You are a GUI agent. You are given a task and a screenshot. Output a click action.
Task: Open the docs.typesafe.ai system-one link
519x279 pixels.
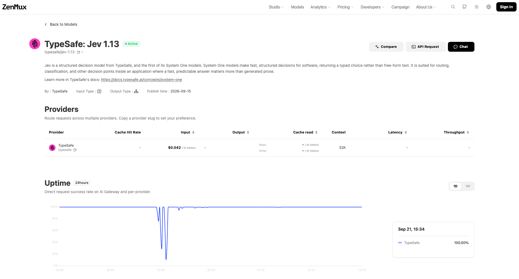pyautogui.click(x=141, y=80)
